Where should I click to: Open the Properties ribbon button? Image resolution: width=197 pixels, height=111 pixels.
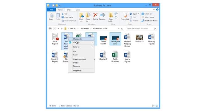125,17
